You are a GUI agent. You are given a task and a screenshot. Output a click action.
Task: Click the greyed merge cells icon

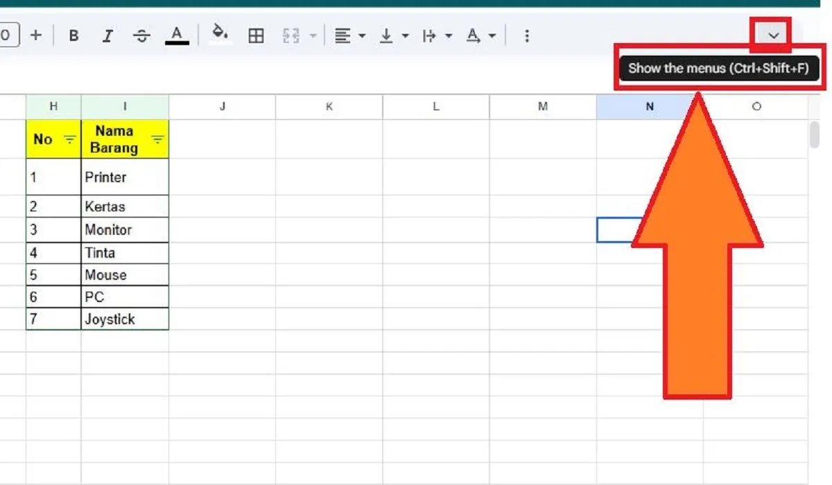coord(291,36)
